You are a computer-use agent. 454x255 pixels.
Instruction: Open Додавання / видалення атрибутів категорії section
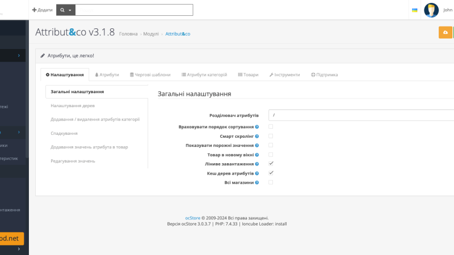[x=96, y=119]
